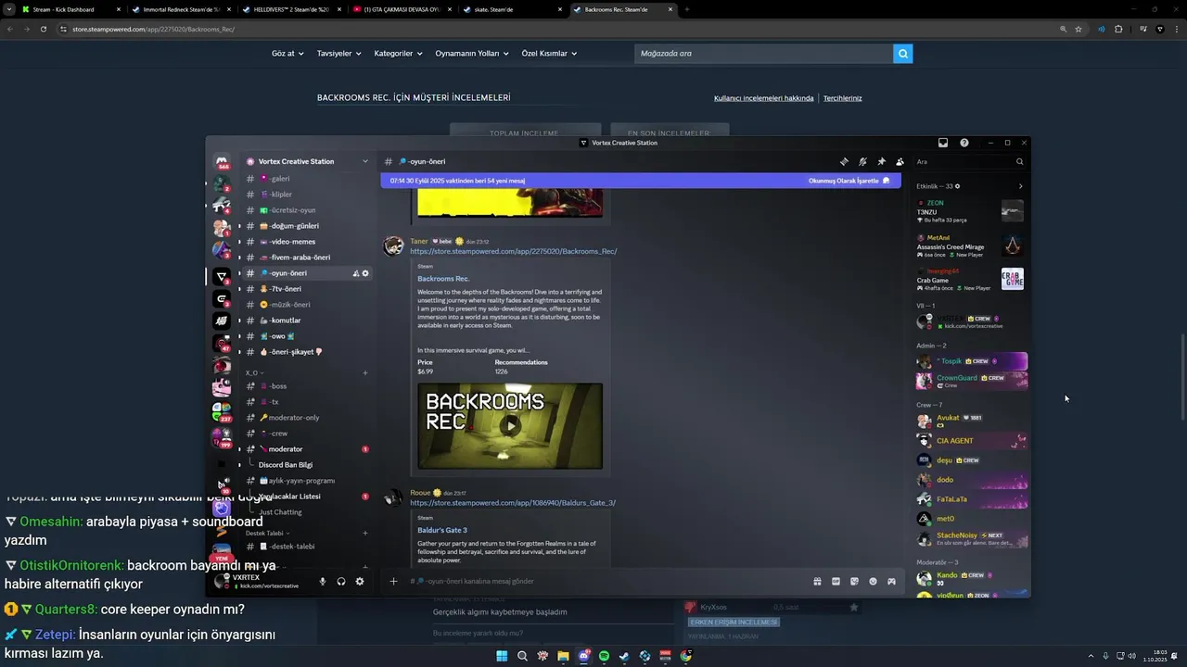Image resolution: width=1187 pixels, height=667 pixels.
Task: Click magnifier in Steam store search
Action: (x=903, y=54)
